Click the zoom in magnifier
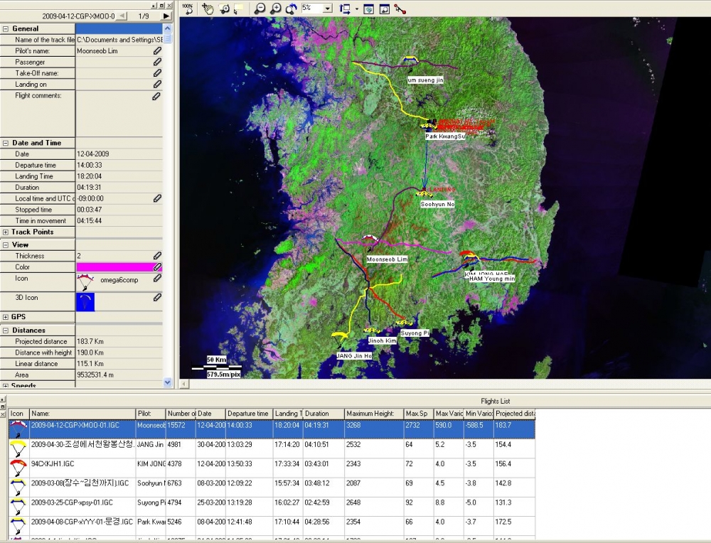 pyautogui.click(x=275, y=9)
